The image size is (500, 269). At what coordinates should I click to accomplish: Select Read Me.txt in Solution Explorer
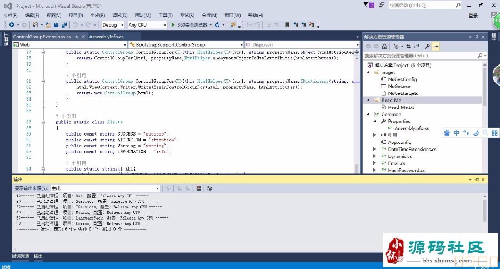pos(401,107)
